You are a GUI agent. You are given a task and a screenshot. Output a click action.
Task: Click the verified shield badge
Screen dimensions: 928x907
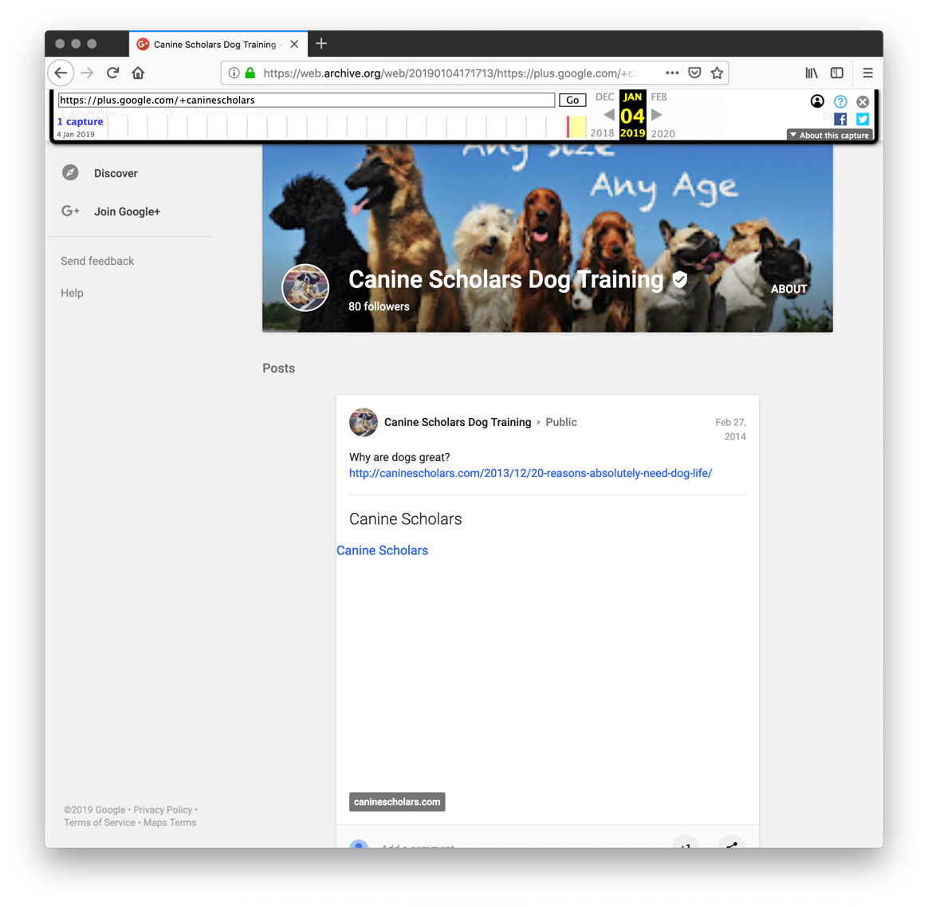[x=679, y=279]
